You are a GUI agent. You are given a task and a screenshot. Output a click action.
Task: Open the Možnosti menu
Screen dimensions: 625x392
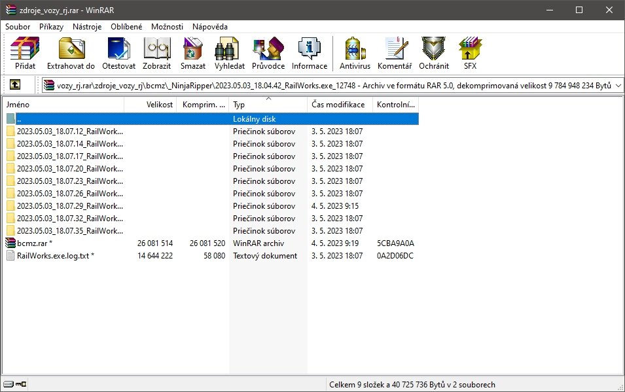(167, 27)
